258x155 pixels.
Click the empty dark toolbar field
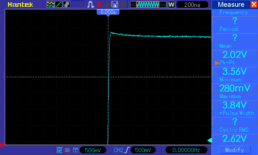coord(78,5)
